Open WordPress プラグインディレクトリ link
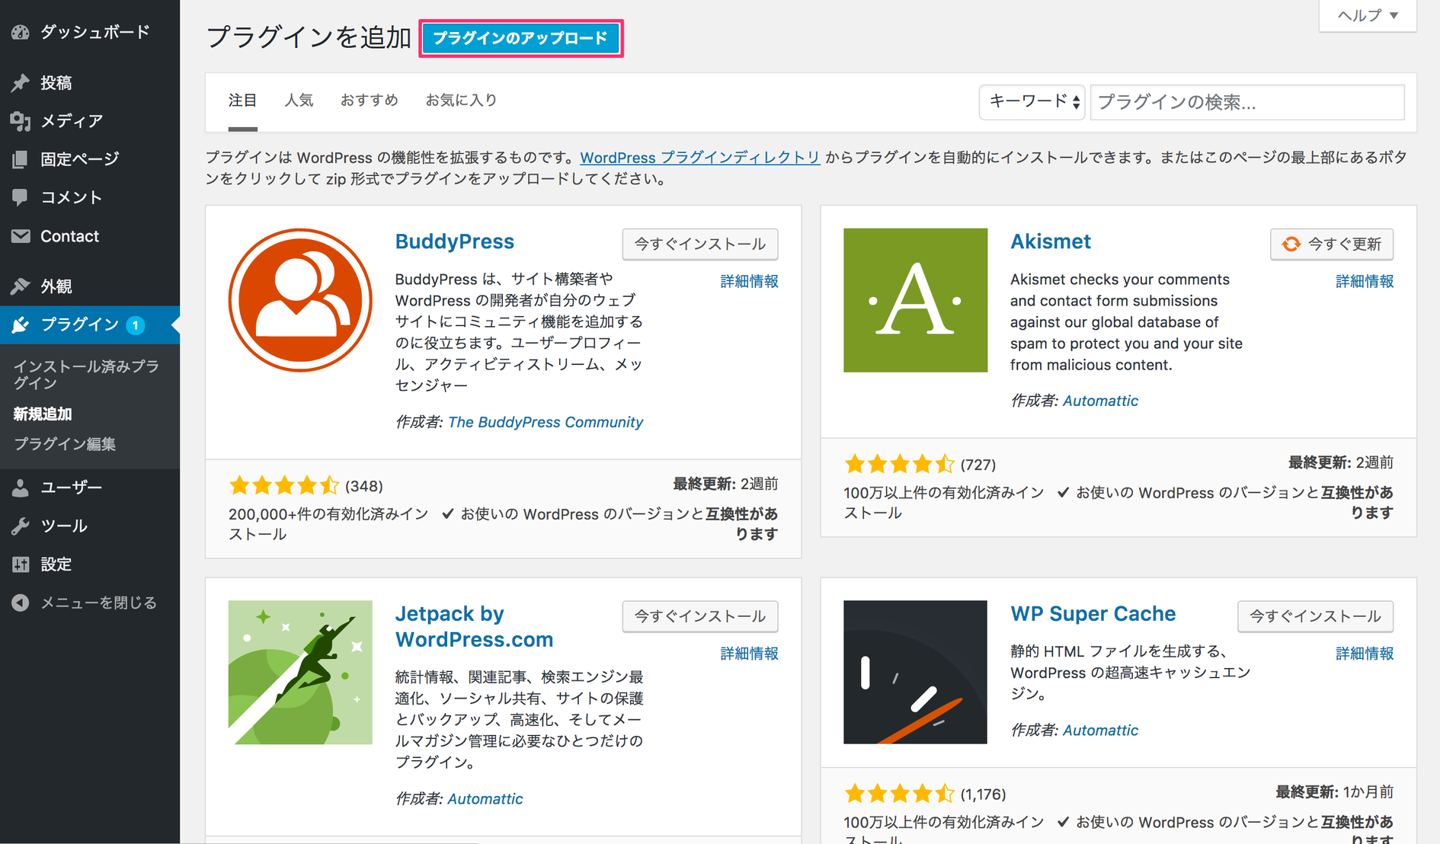This screenshot has width=1440, height=844. (699, 158)
